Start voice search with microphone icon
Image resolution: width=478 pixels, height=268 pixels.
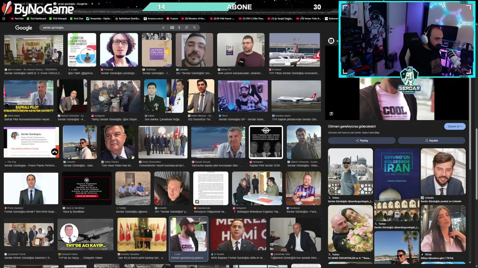click(179, 28)
